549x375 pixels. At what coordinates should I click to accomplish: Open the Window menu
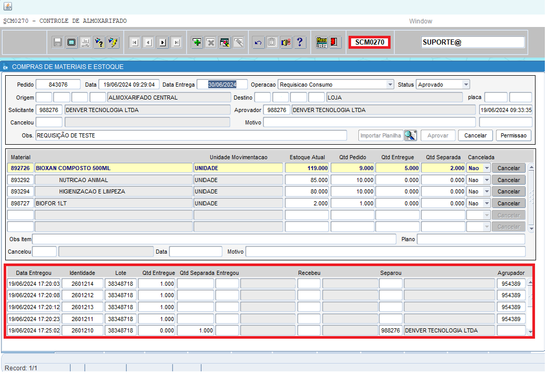coord(420,21)
